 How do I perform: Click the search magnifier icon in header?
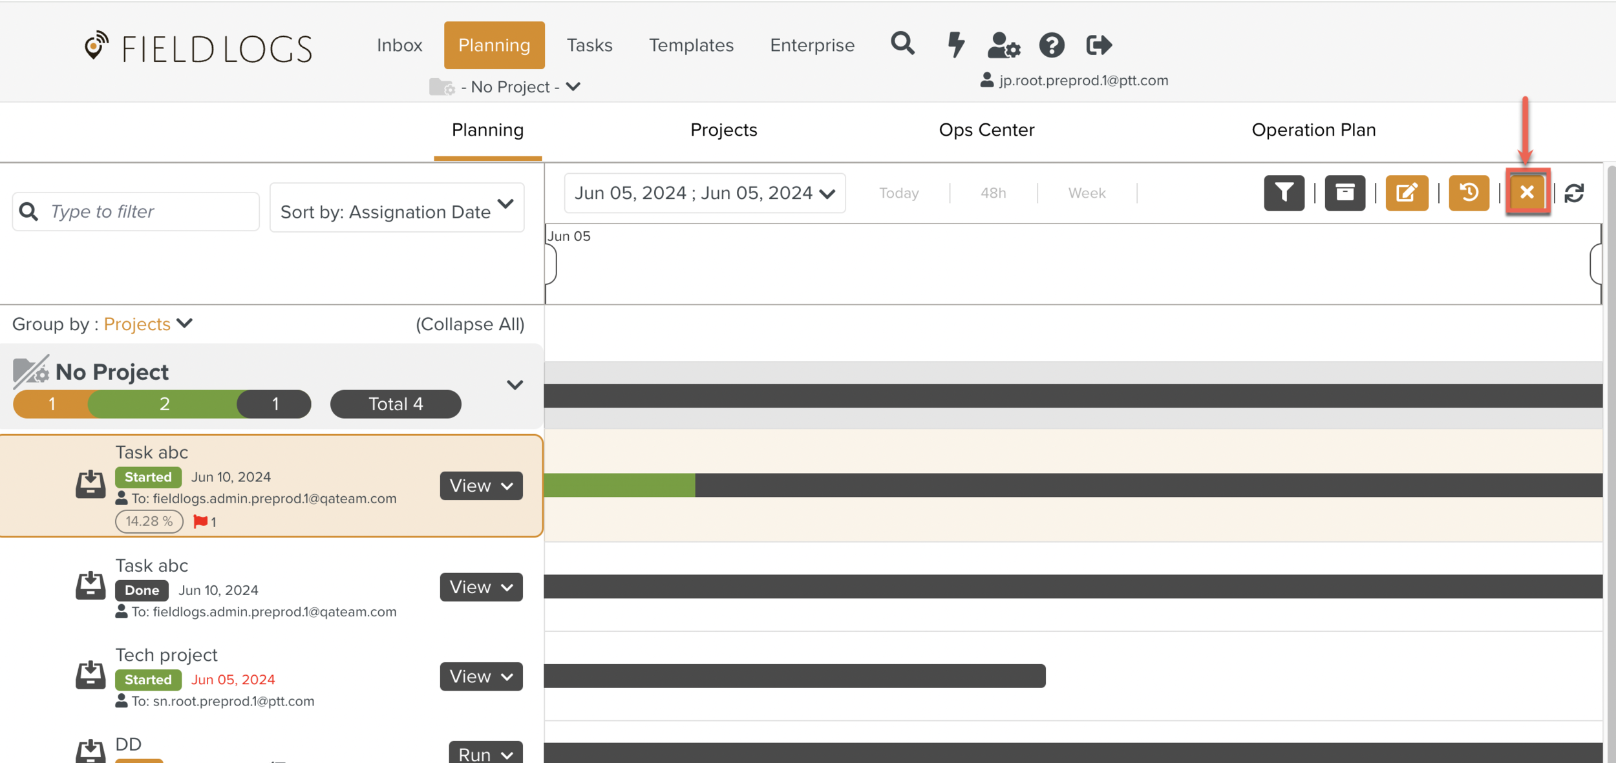902,44
